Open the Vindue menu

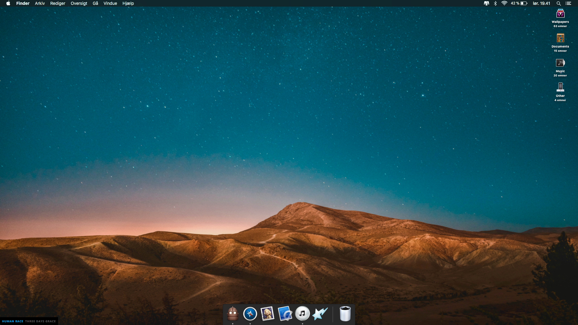[x=110, y=3]
